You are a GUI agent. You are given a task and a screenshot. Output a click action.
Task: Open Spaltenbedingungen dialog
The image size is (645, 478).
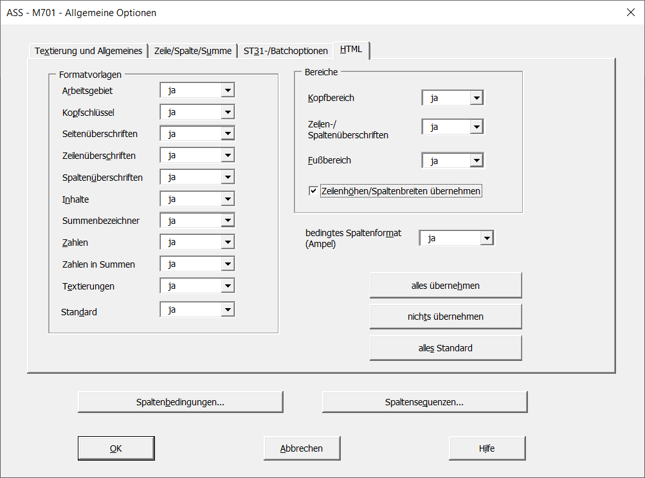pos(180,402)
